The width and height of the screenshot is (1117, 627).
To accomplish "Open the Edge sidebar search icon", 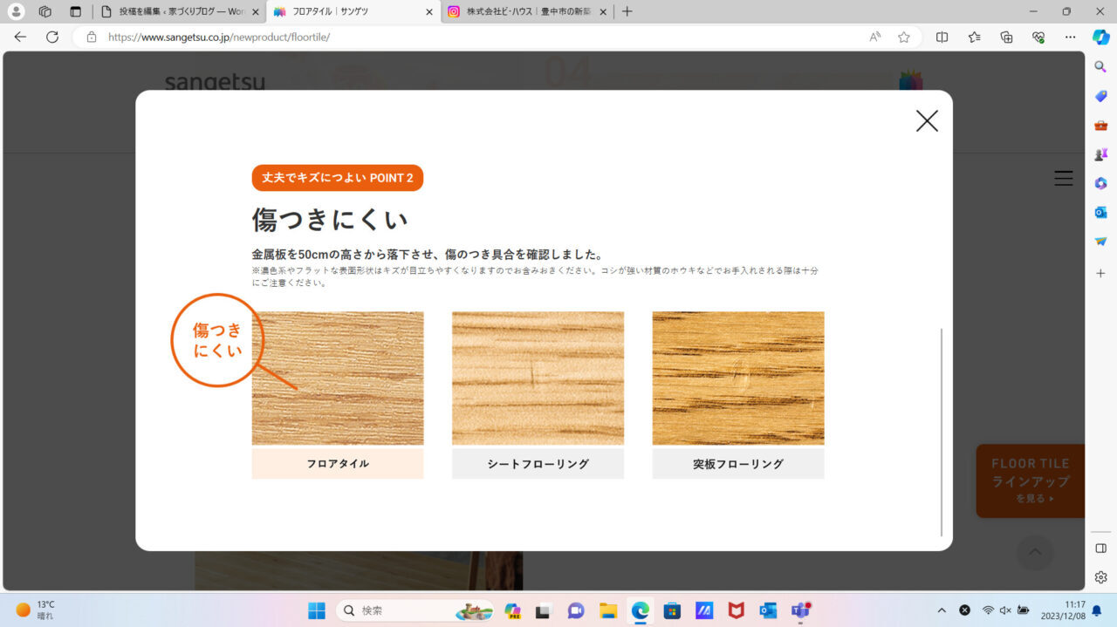I will click(x=1101, y=67).
